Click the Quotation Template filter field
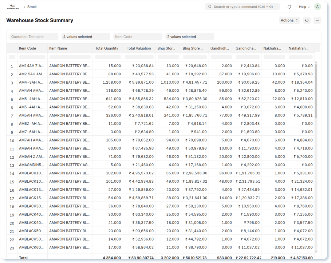The width and height of the screenshot is (331, 263). (x=34, y=37)
